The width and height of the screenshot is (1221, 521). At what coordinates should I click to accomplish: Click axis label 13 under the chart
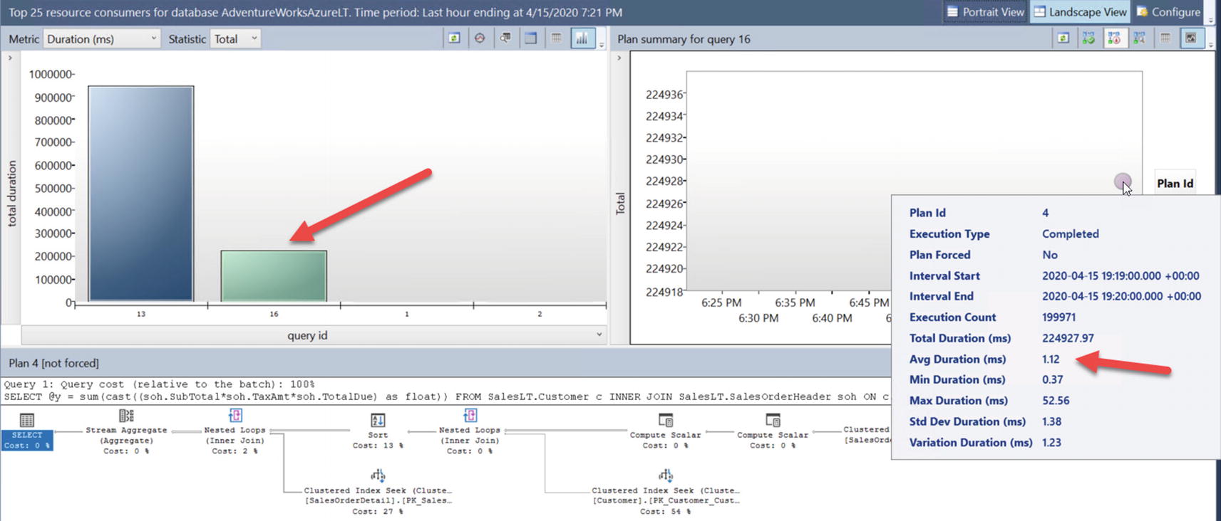click(141, 314)
